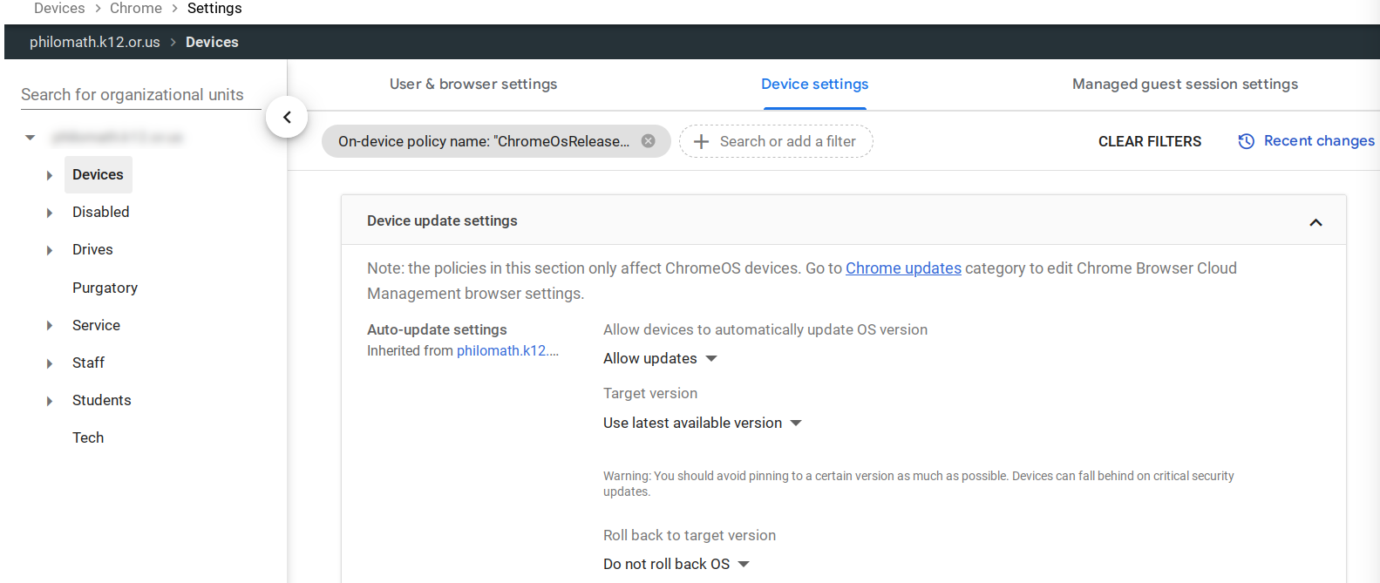This screenshot has height=583, width=1380.
Task: Expand the Service organizational unit
Action: click(x=50, y=326)
